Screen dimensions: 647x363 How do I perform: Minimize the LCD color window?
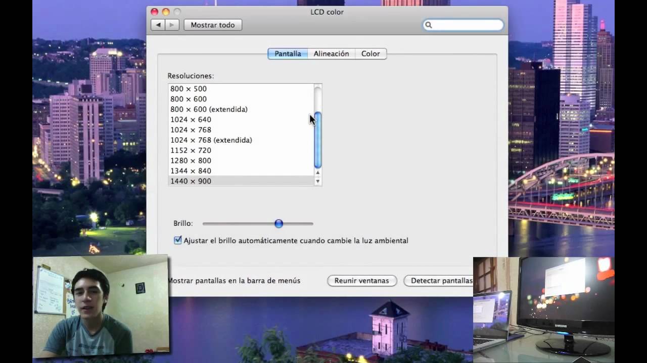tap(165, 12)
